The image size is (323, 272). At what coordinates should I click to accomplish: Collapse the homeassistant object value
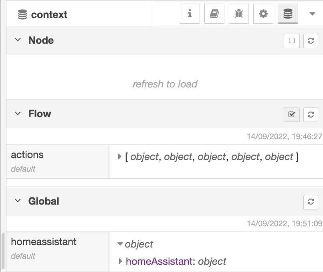[x=120, y=244]
